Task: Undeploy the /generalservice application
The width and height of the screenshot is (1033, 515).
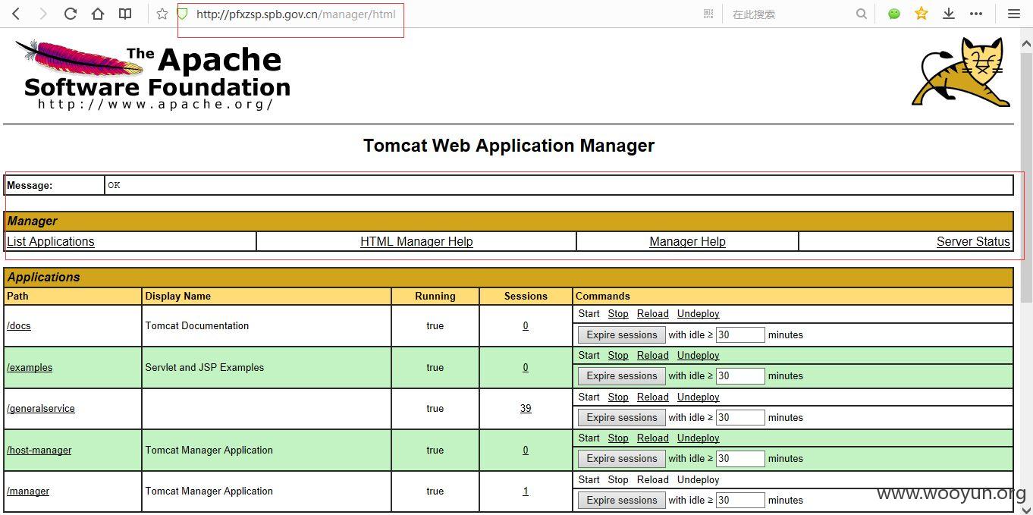Action: [699, 397]
